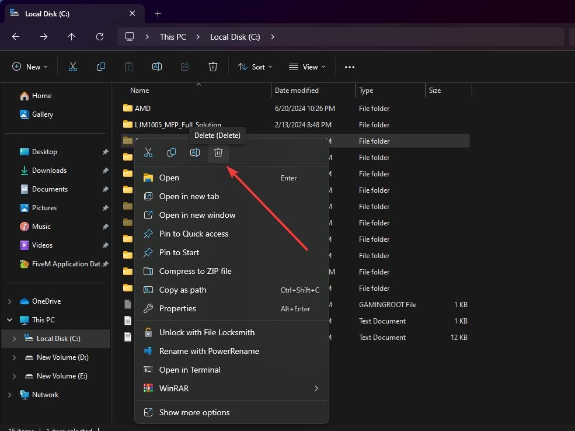
Task: Close the Local Disk (C:) tab
Action: (x=133, y=13)
